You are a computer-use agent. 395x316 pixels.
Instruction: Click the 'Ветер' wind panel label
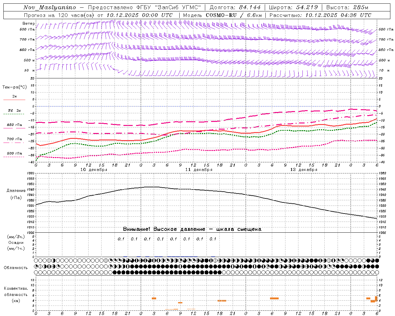point(28,23)
